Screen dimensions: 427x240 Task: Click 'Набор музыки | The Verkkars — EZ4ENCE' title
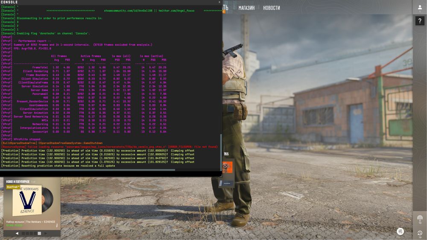(x=30, y=222)
